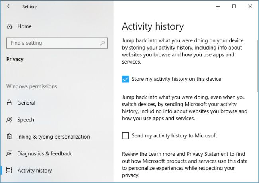
Task: Click the Home house icon
Action: pyautogui.click(x=10, y=26)
